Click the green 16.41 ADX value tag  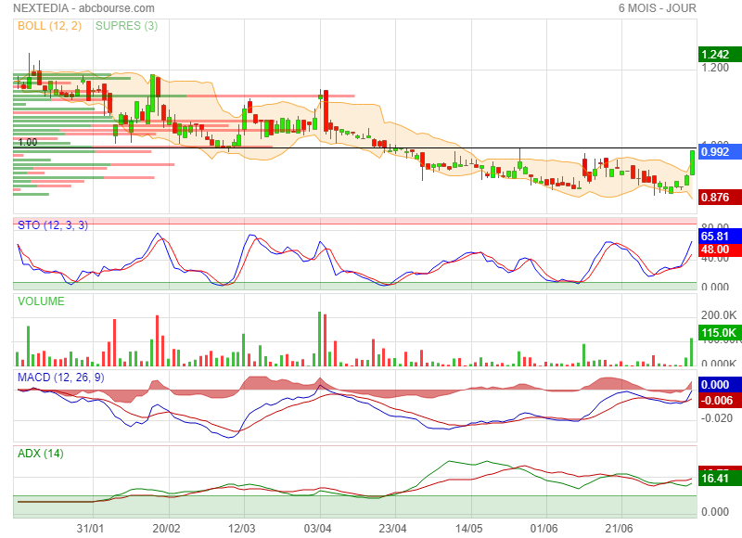[x=715, y=479]
